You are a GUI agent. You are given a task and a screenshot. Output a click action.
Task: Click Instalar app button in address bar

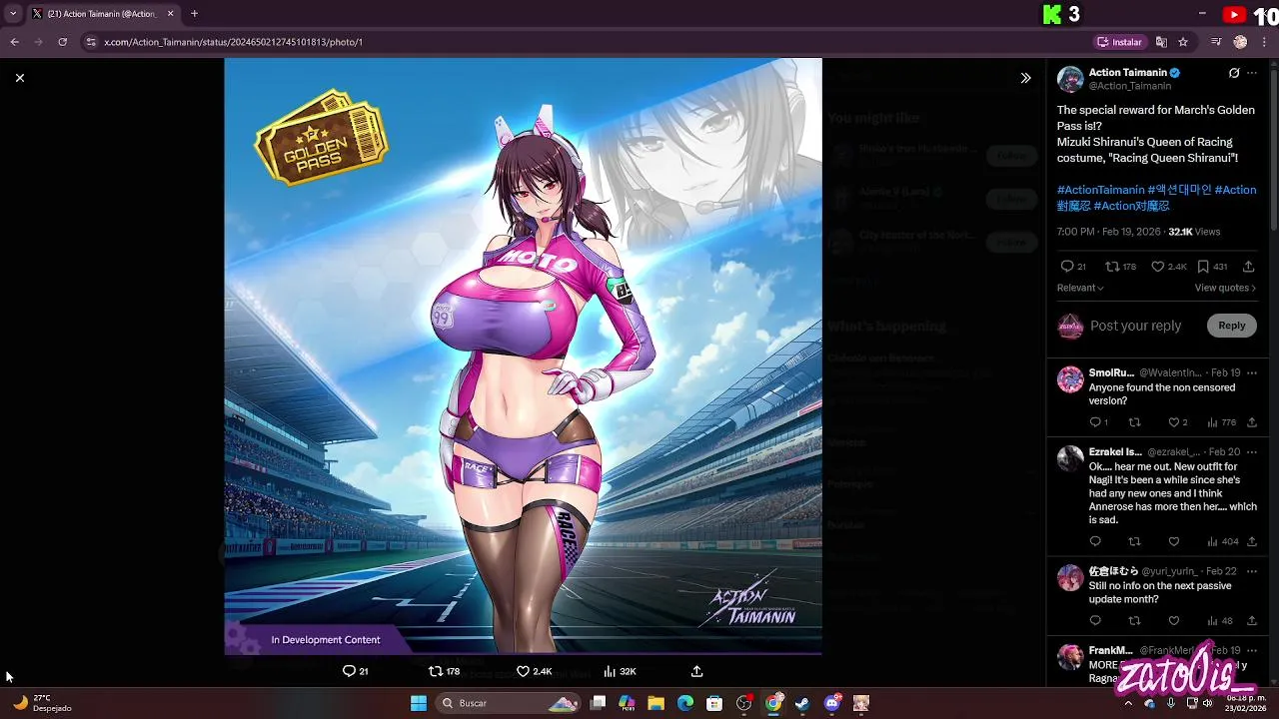(1119, 42)
